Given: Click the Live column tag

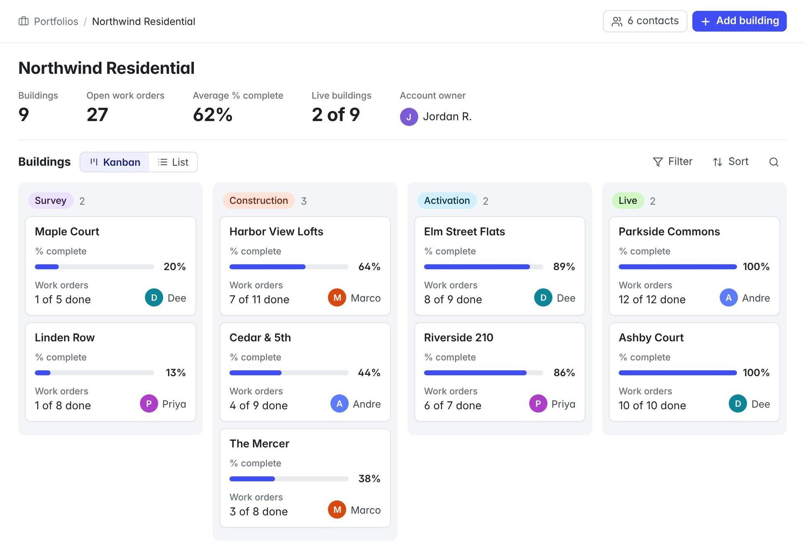Looking at the screenshot, I should (628, 200).
